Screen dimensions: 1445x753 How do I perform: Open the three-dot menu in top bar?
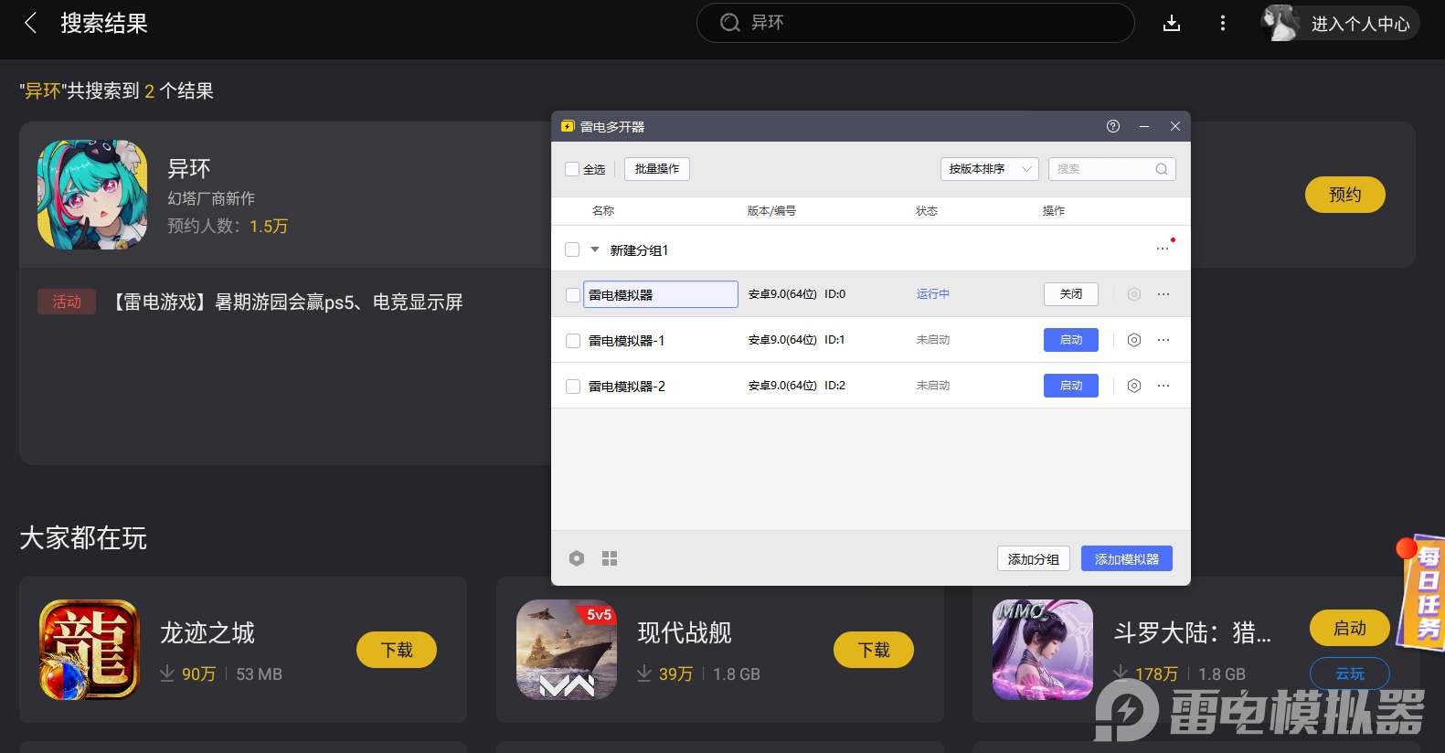coord(1223,23)
